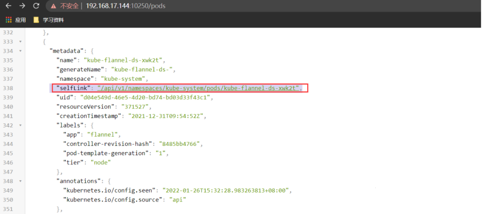Open the apps grid icon in bookmarks bar

point(8,20)
